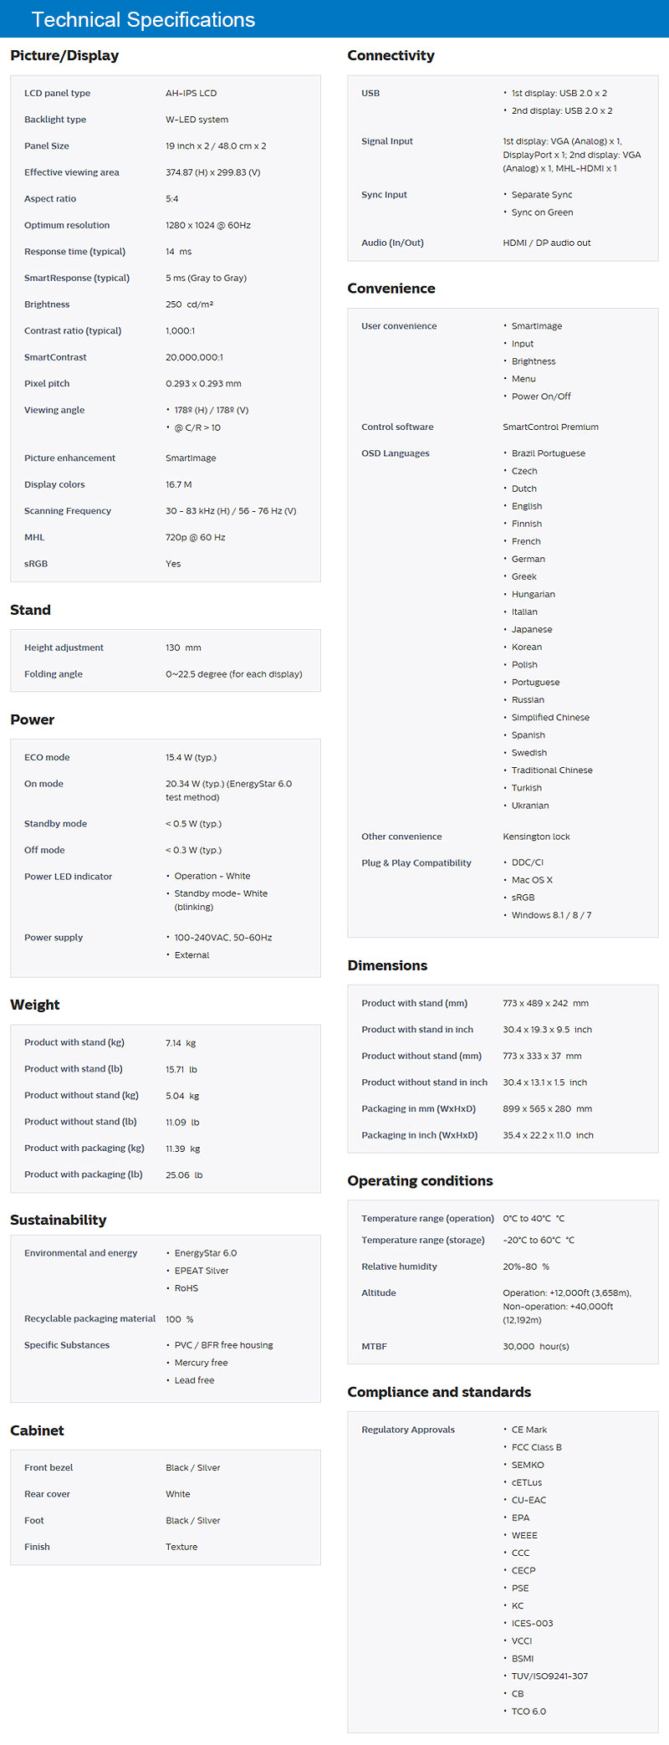
Task: Click the Height adjustment label
Action: [64, 647]
